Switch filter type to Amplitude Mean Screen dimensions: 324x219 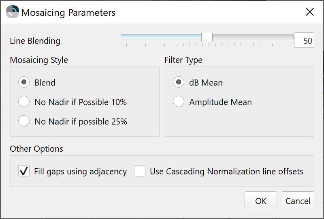tap(179, 102)
